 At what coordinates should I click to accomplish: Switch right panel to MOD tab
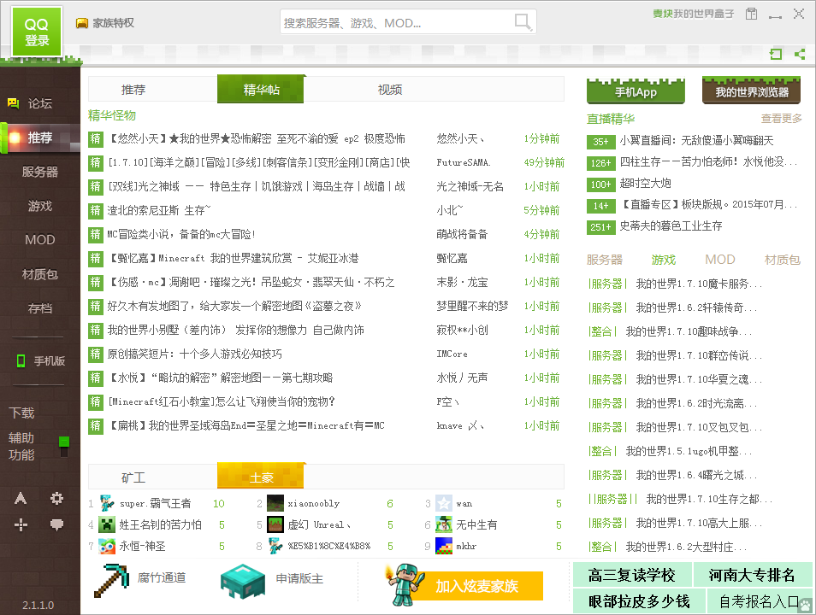[720, 260]
